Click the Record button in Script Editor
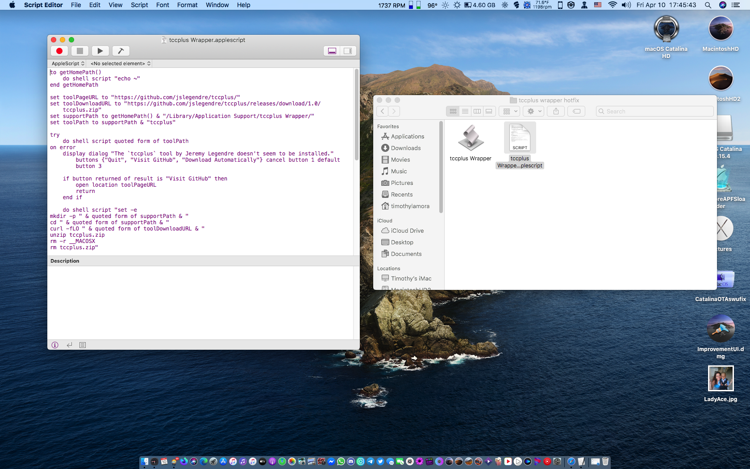 (x=59, y=51)
